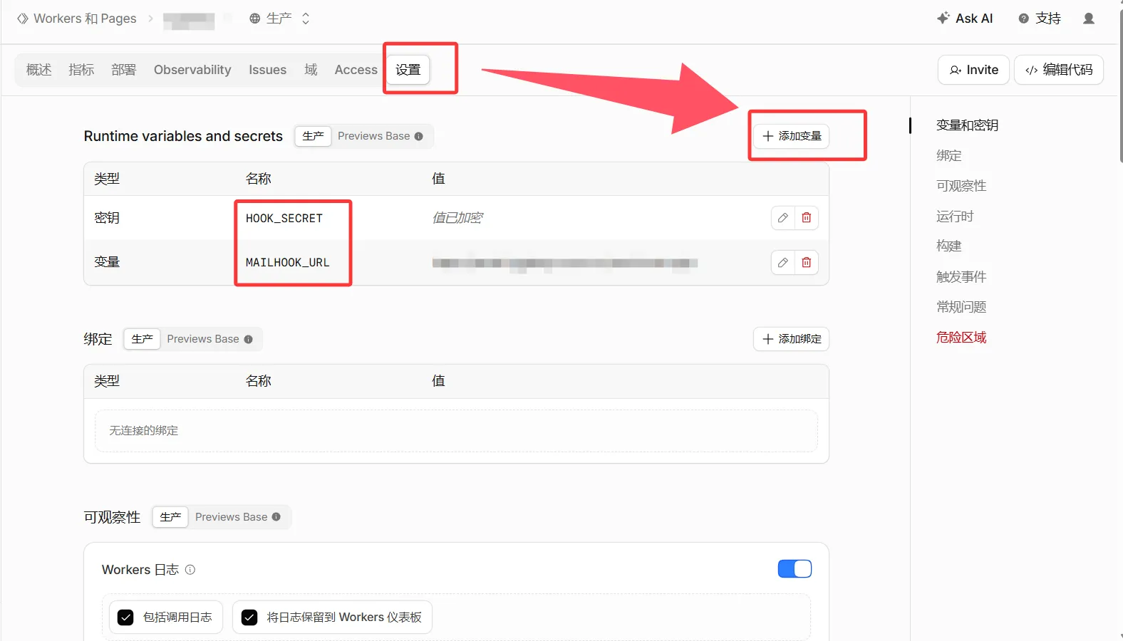
Task: Click the 添加变量 button
Action: [x=791, y=136]
